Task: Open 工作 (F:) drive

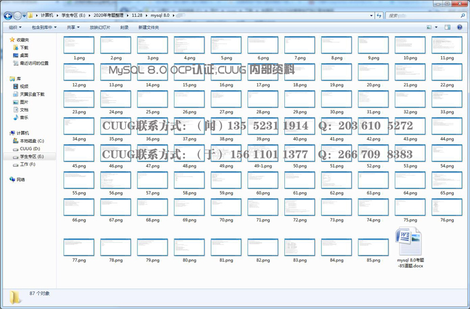Action: (x=28, y=164)
